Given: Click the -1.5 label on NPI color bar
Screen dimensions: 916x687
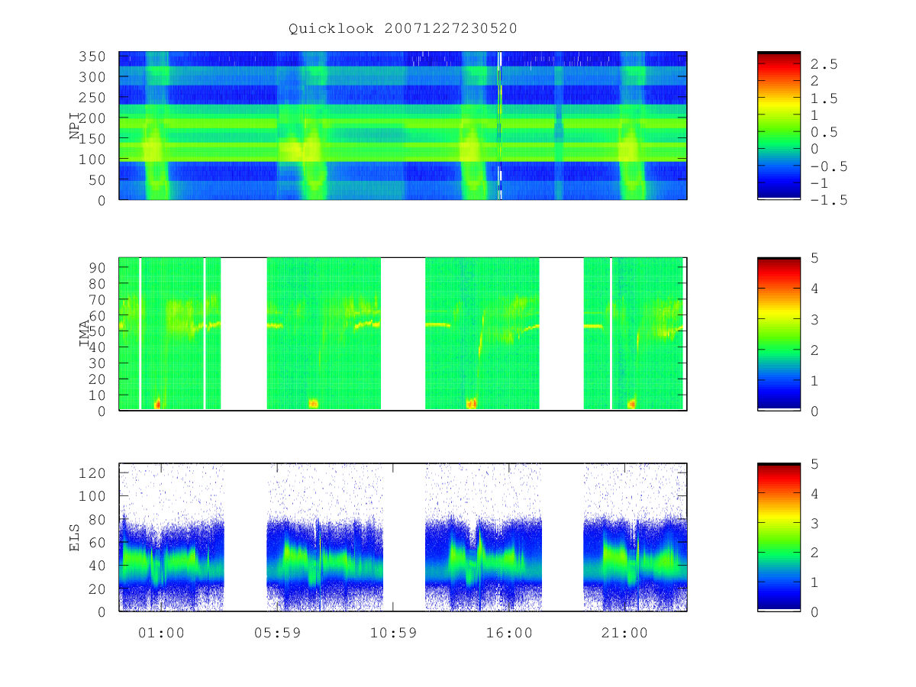Looking at the screenshot, I should (829, 200).
